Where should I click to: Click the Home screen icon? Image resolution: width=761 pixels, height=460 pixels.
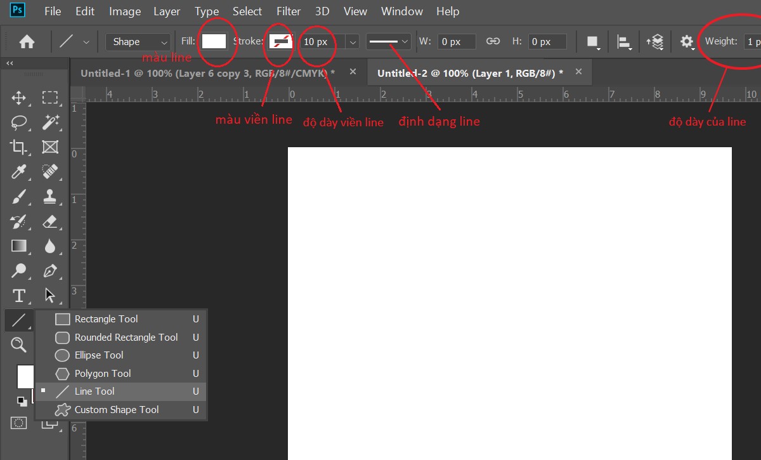25,41
